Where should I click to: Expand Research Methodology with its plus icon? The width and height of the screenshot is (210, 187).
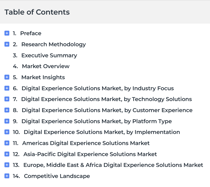point(7,44)
